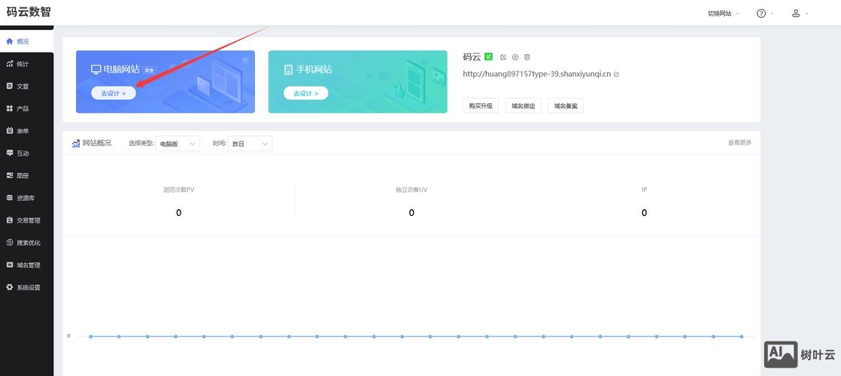Click the 网站概况 heading text
This screenshot has height=376, width=841.
click(97, 143)
